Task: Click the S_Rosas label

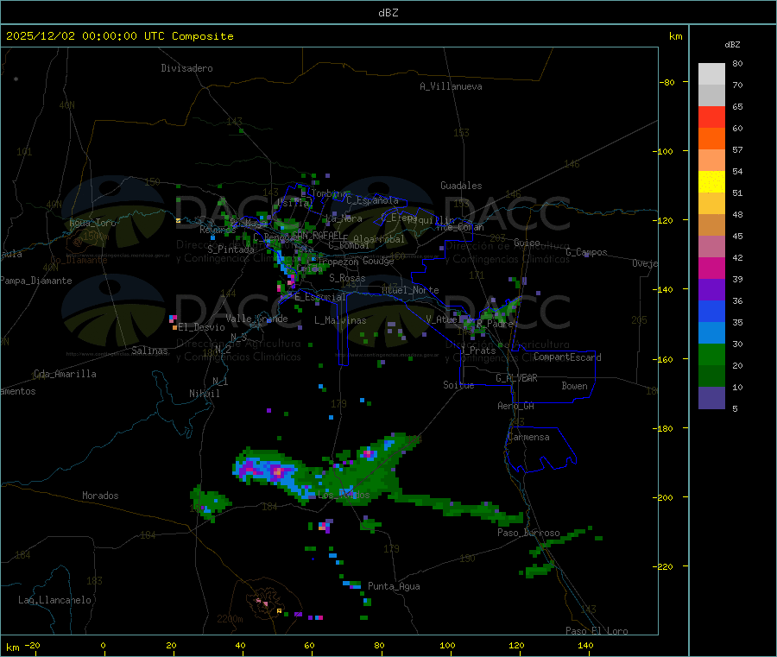Action: click(x=347, y=278)
